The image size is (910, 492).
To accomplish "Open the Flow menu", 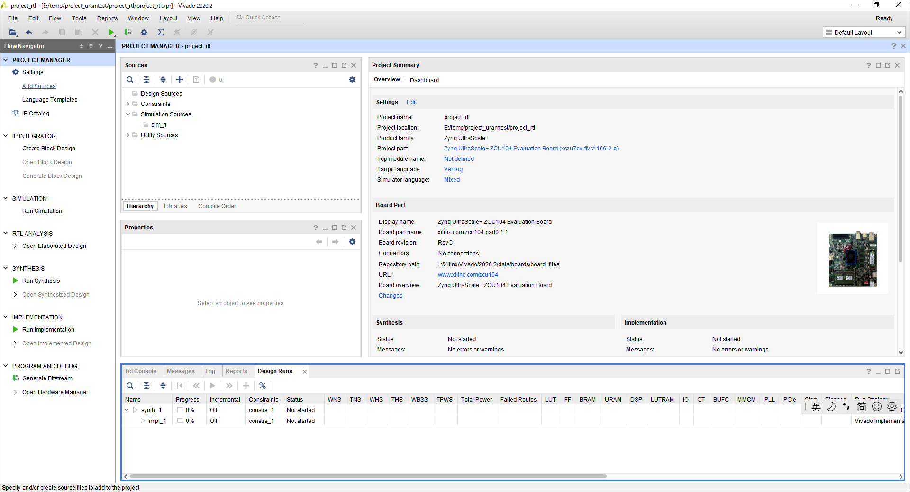I will click(55, 18).
